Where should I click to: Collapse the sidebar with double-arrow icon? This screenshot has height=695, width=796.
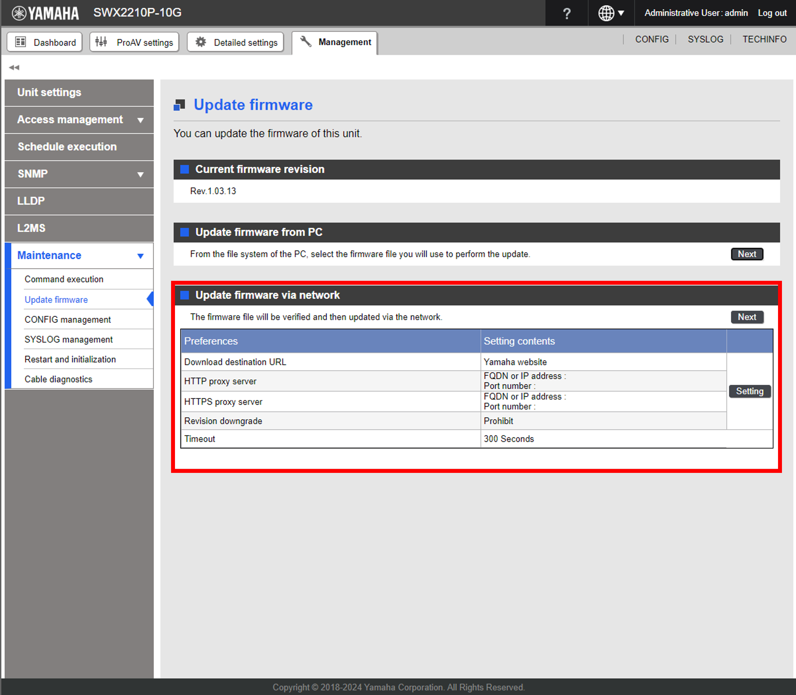(14, 67)
